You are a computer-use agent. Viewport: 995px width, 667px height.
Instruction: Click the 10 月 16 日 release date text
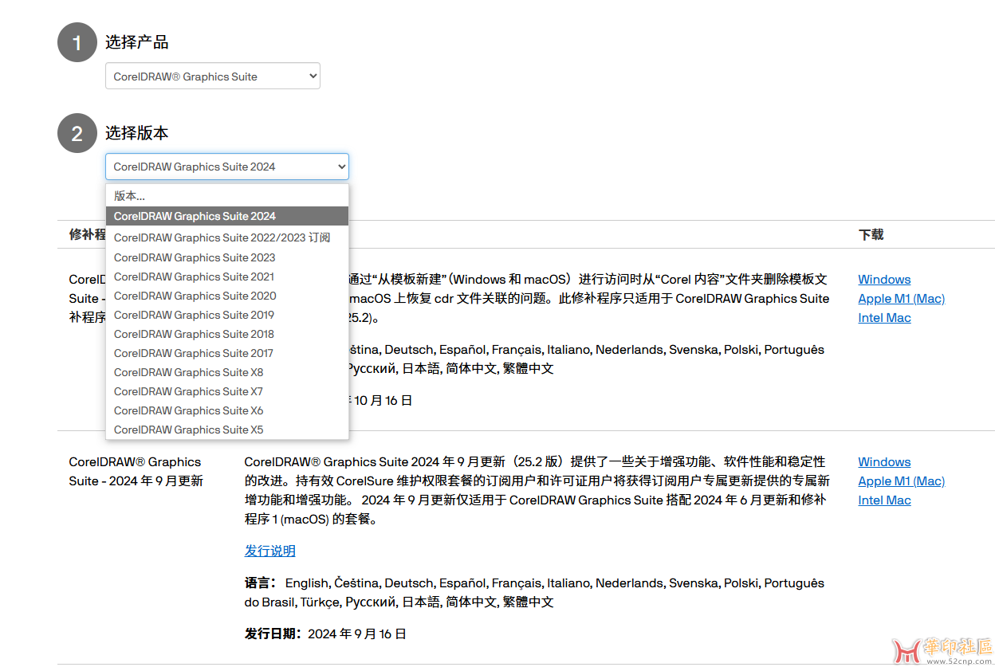[x=383, y=401]
